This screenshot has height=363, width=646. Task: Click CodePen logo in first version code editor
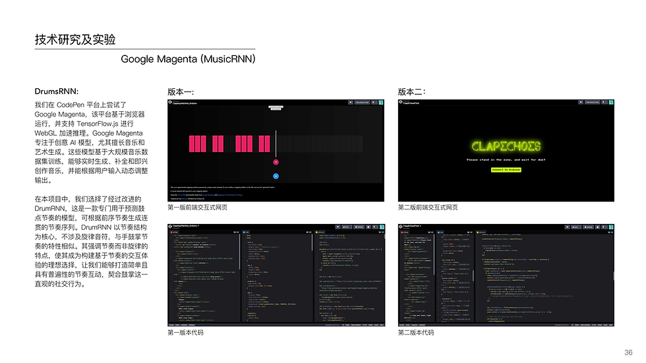pos(170,227)
